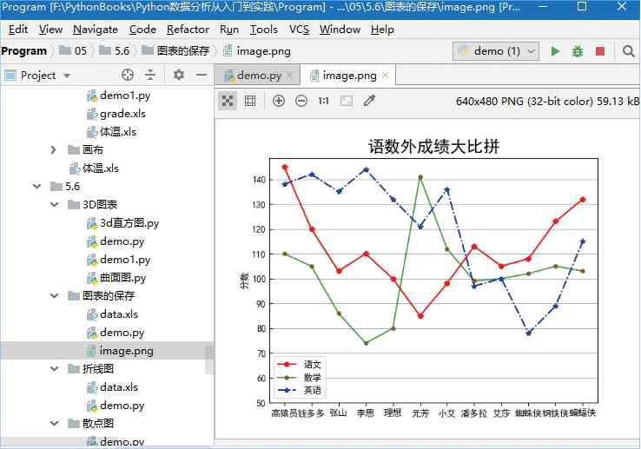Open the Run menu
Image resolution: width=641 pixels, height=449 pixels.
229,30
